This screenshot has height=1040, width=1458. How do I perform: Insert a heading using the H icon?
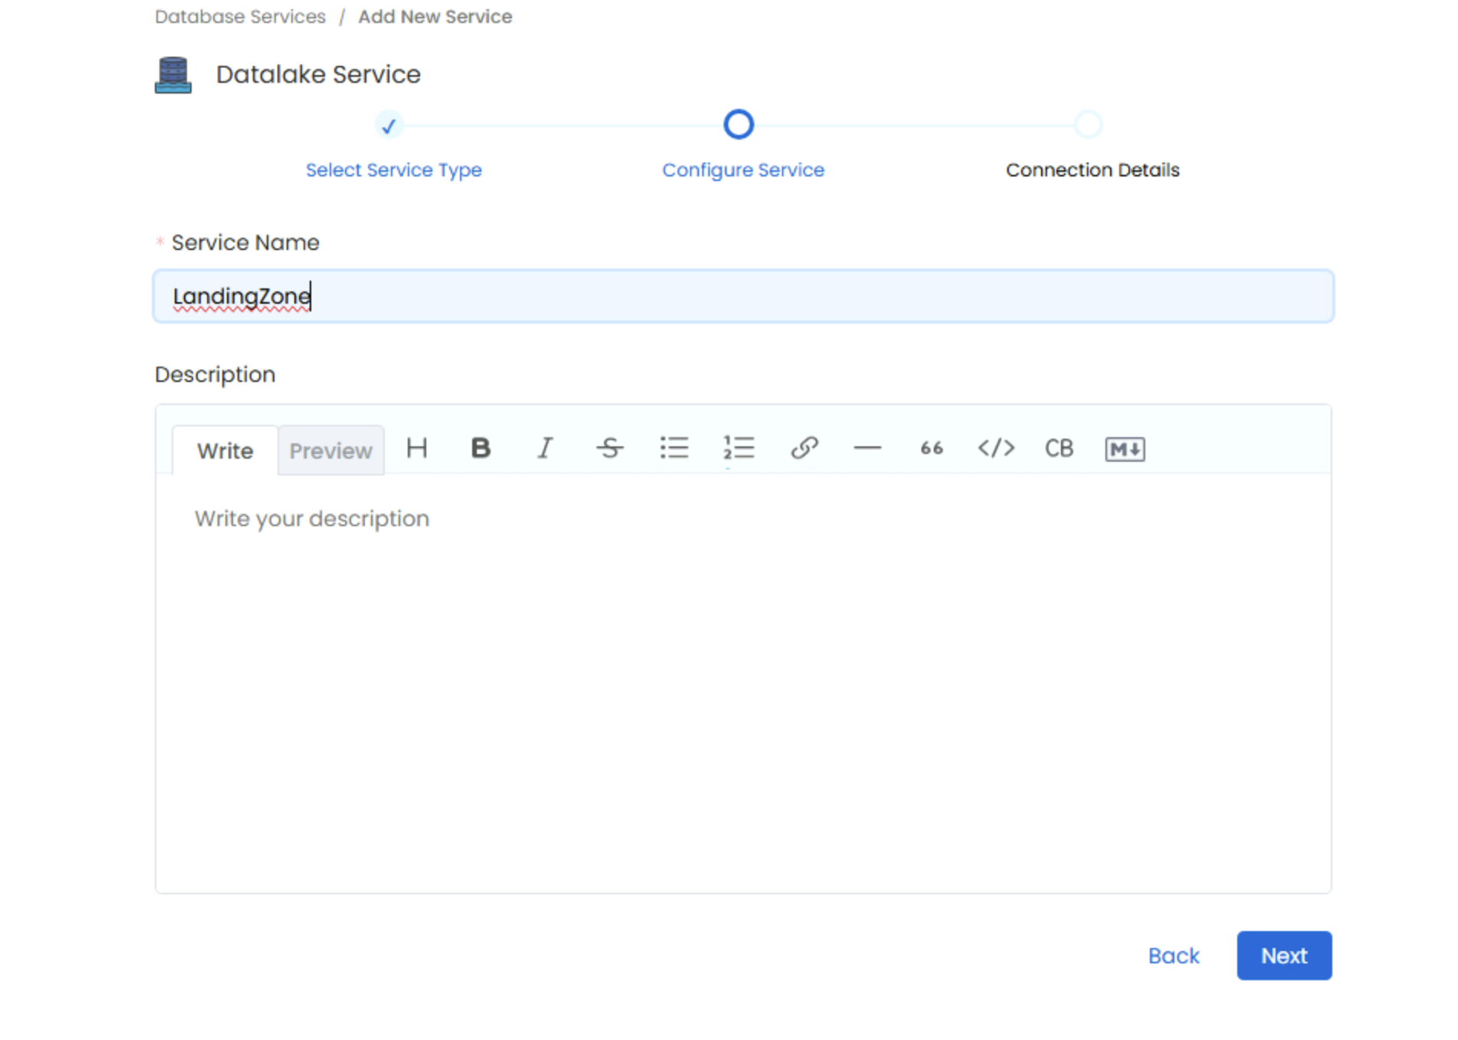tap(417, 448)
